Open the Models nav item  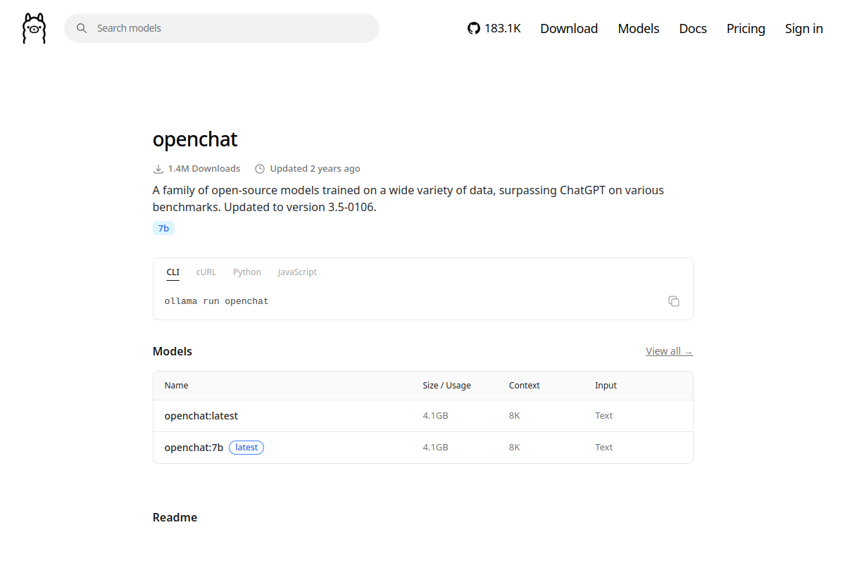(639, 28)
